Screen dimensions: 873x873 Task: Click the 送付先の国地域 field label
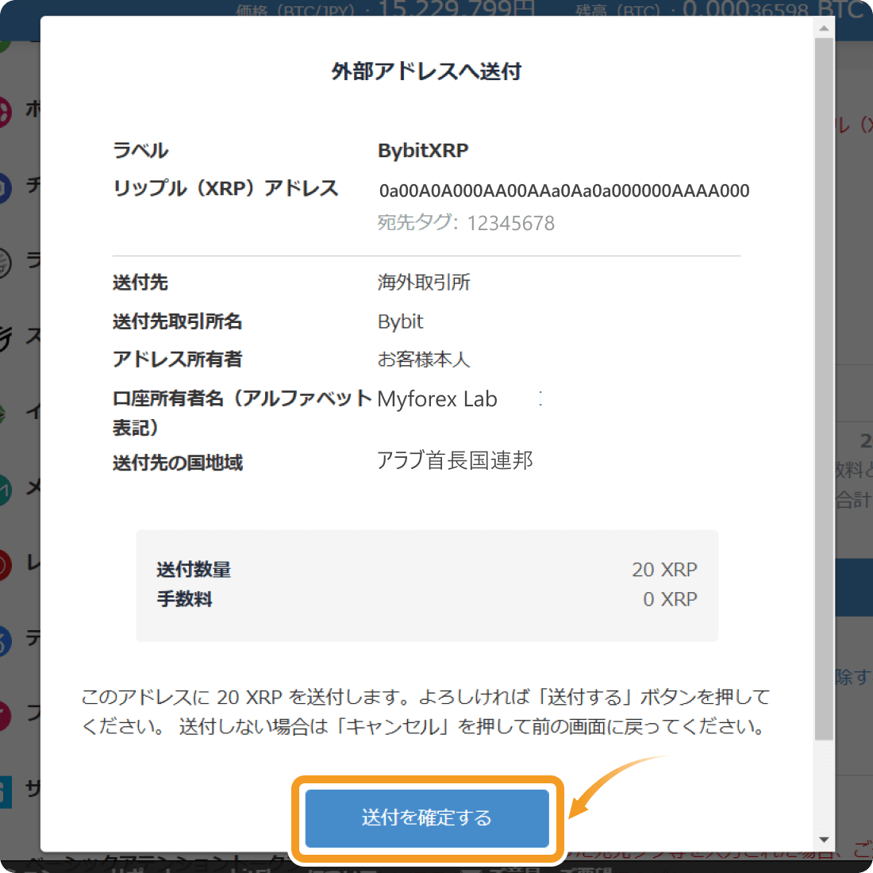[x=178, y=463]
